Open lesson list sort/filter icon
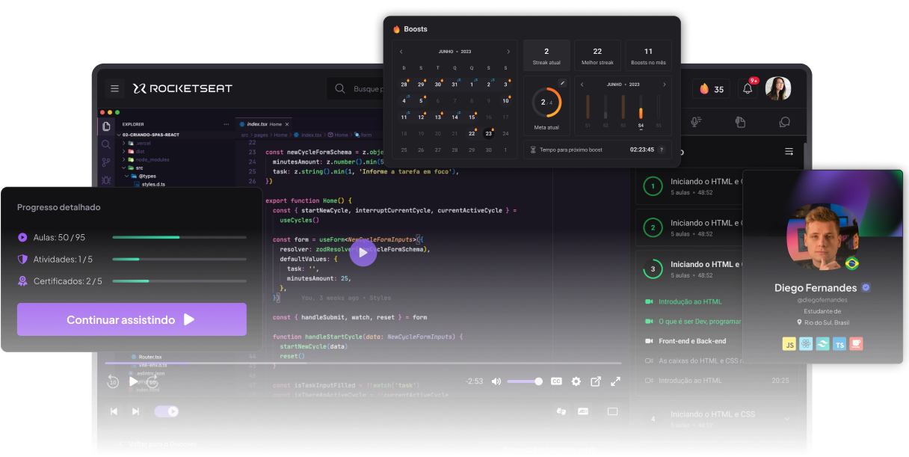 [x=788, y=152]
